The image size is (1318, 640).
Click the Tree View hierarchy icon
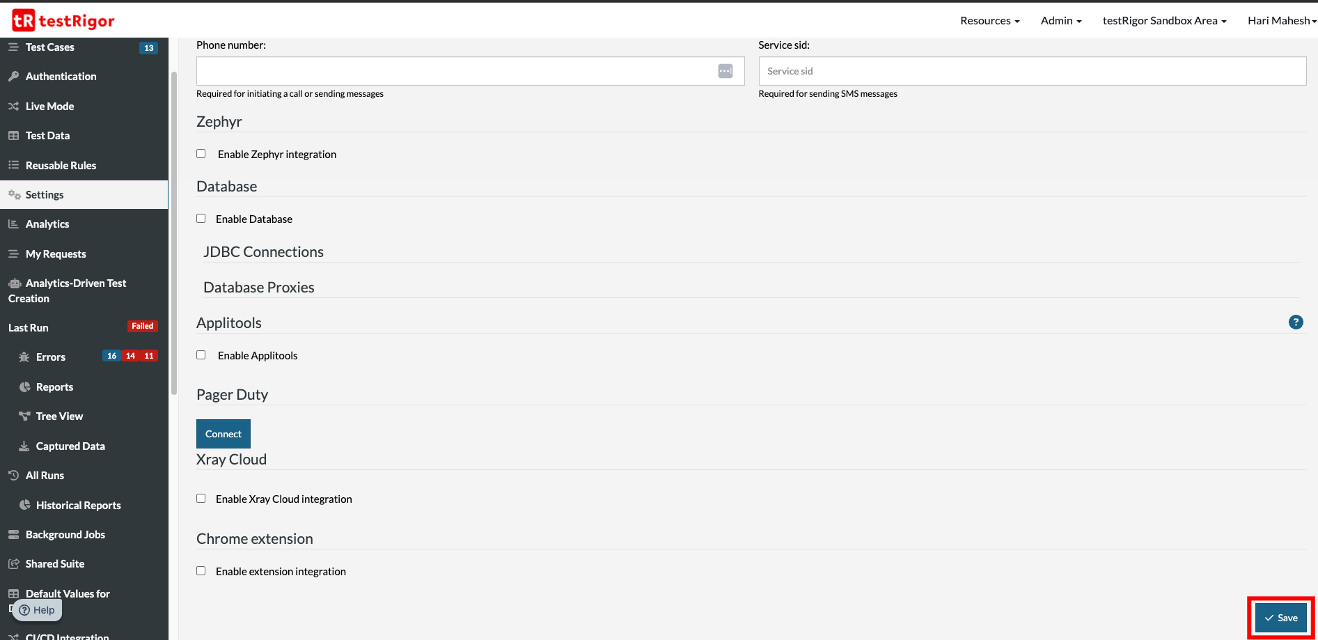pos(24,416)
